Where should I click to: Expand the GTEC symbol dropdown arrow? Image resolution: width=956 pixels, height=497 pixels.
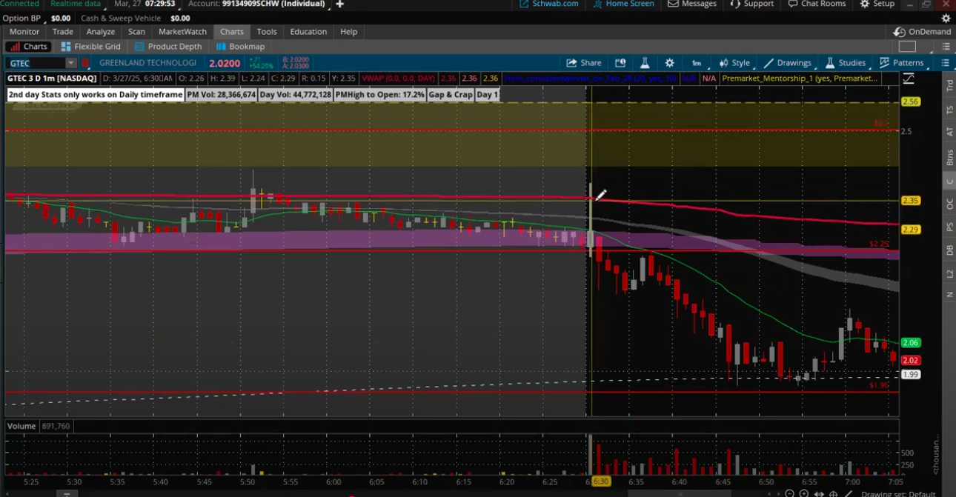click(70, 64)
